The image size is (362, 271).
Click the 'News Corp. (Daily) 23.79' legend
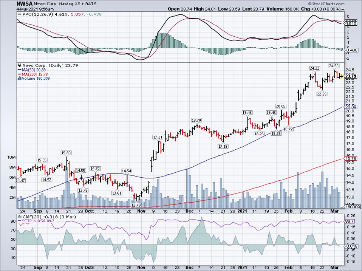(x=50, y=65)
